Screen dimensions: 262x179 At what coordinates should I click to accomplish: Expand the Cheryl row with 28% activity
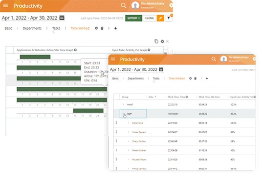coord(129,141)
